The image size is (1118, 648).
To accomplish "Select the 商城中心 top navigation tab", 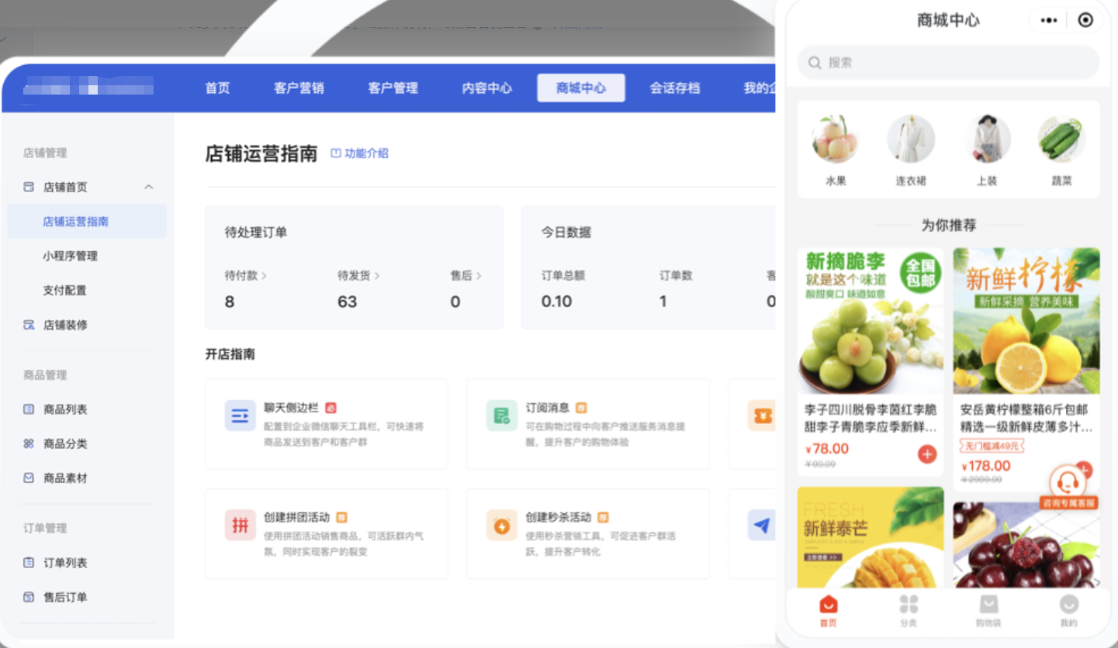I will pos(581,88).
